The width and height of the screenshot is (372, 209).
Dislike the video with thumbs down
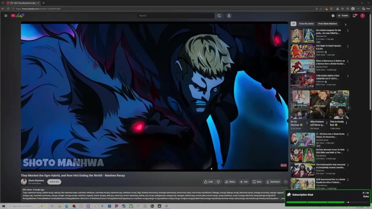(218, 182)
